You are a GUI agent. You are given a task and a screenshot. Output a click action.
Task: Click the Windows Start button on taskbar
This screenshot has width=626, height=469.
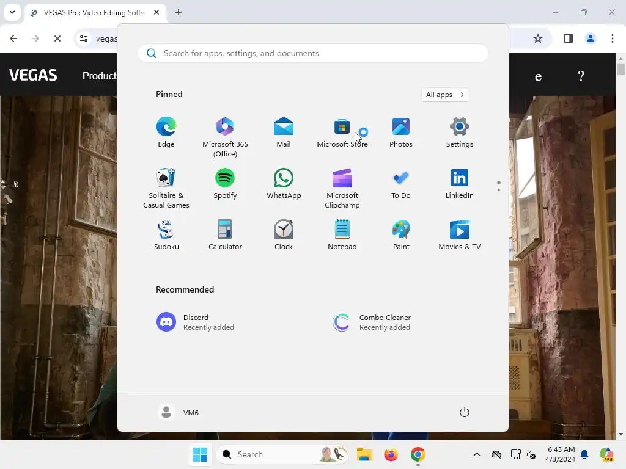[200, 454]
